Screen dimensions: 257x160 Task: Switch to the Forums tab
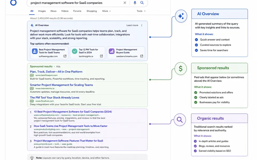tap(77, 11)
